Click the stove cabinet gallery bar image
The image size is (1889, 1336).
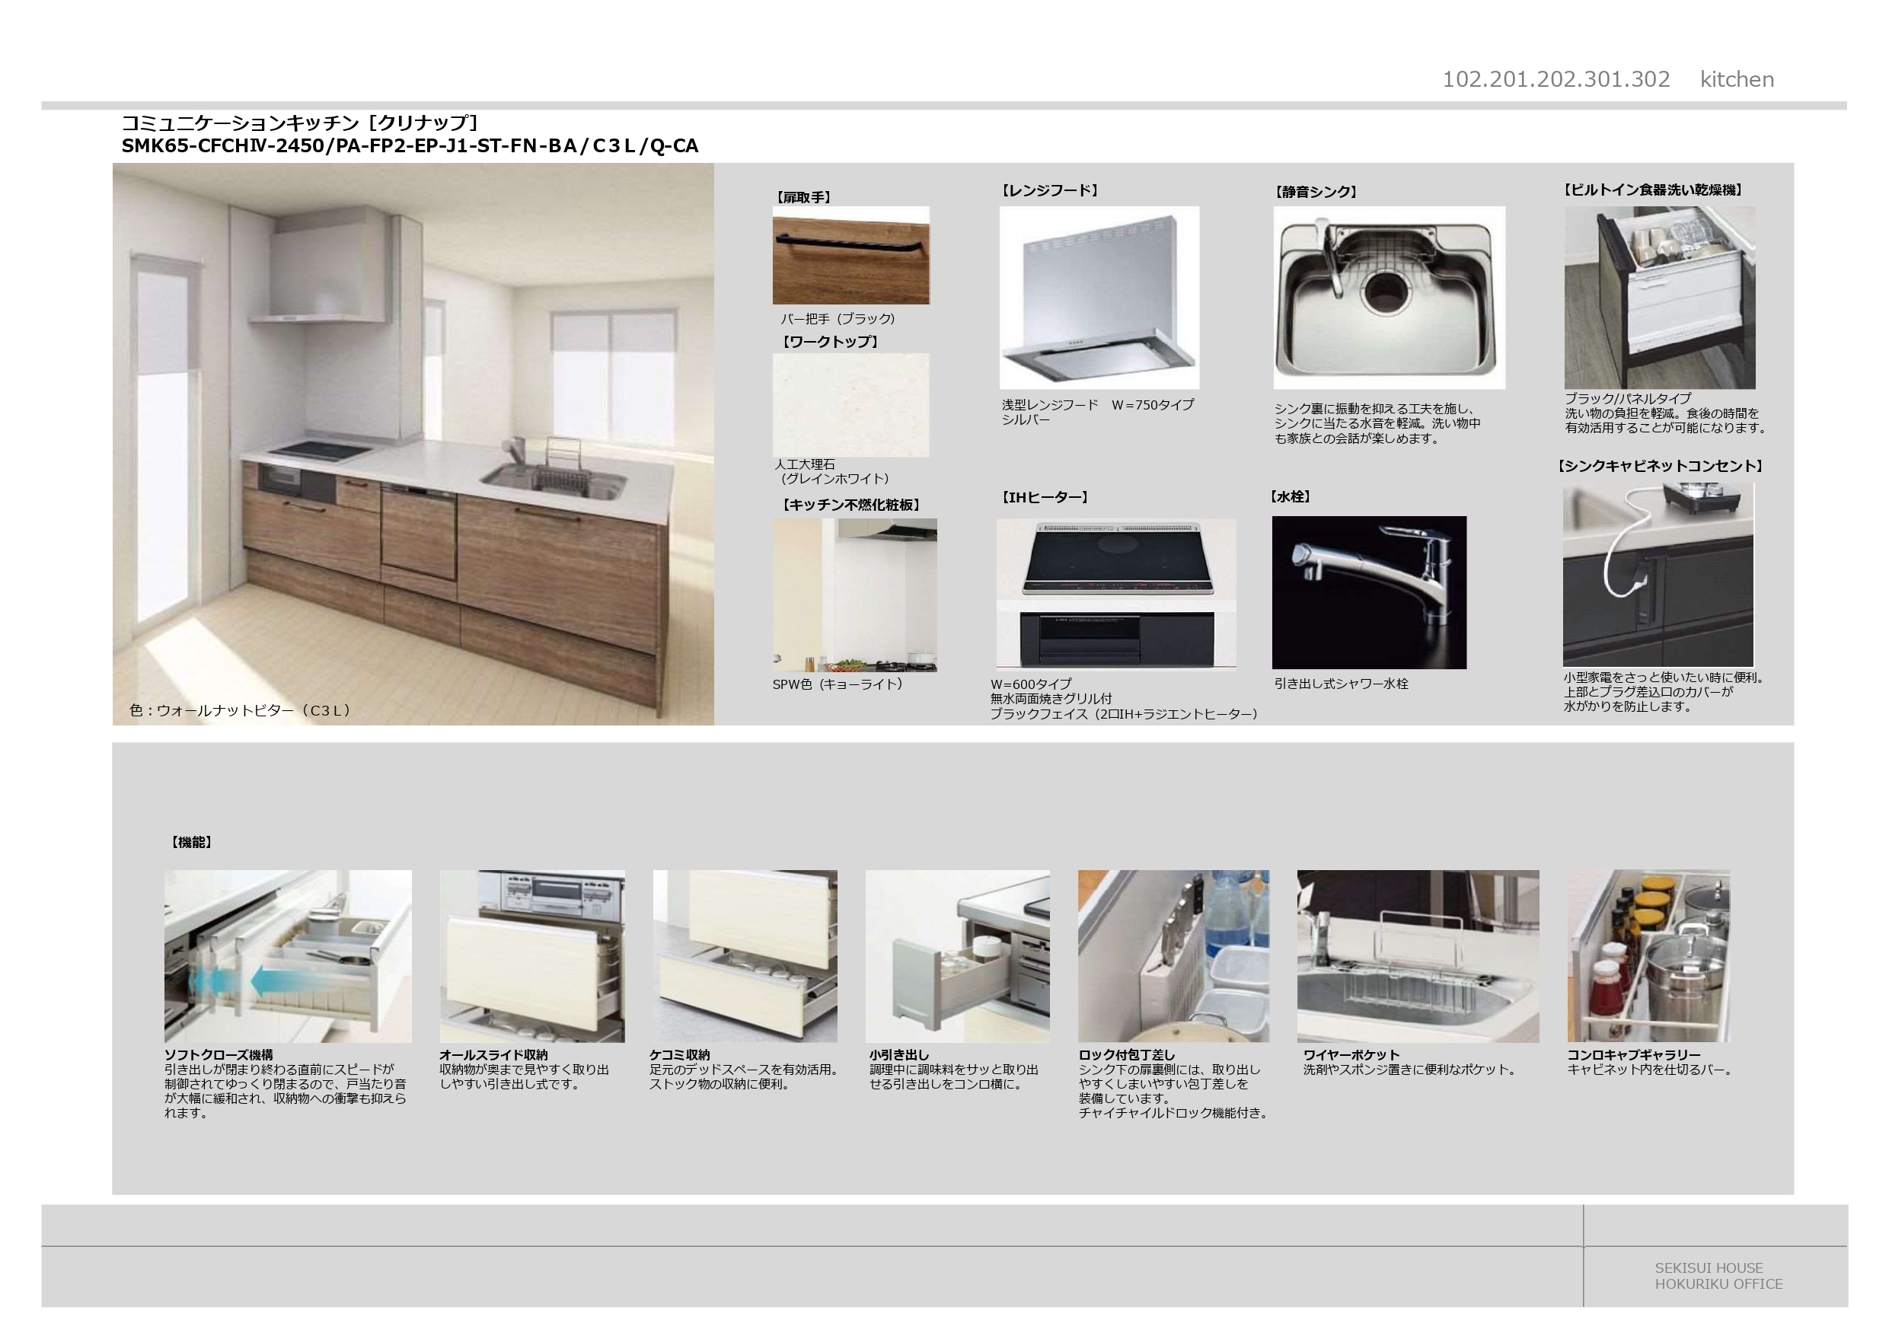1648,956
